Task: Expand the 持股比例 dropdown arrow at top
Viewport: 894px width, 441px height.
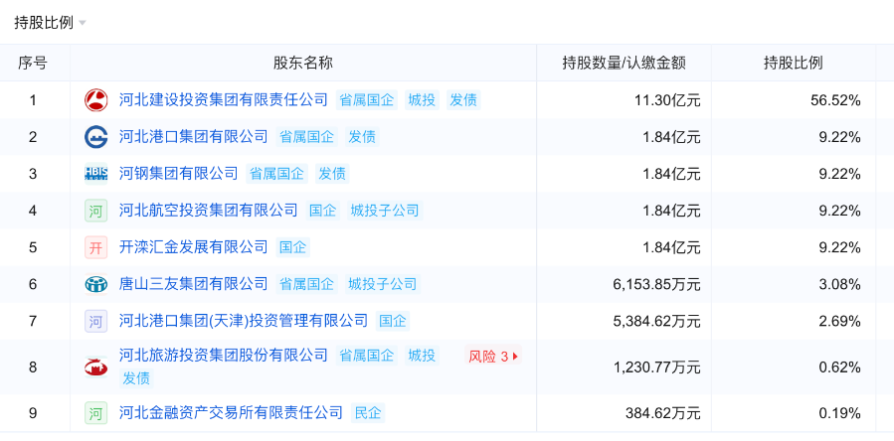Action: [x=83, y=23]
